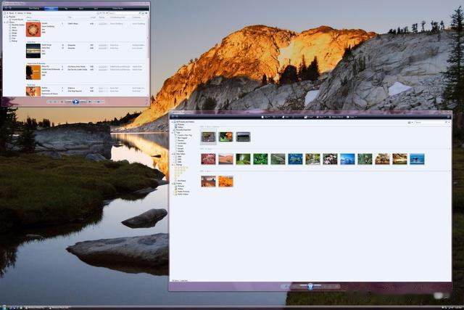
Task: Click Create a New Tag
Action: click(x=185, y=135)
